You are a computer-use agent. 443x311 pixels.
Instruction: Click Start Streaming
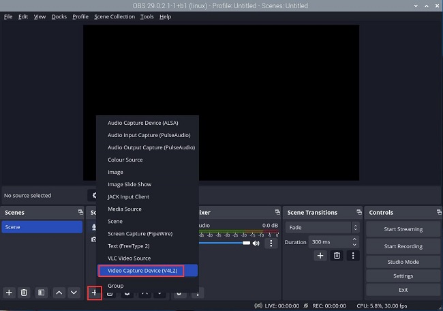(x=403, y=229)
